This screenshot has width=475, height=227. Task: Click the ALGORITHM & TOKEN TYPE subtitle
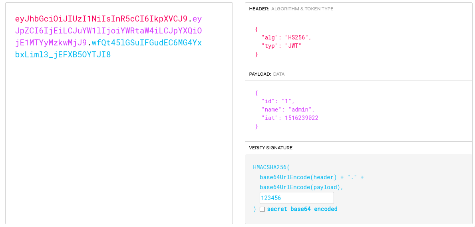pyautogui.click(x=302, y=9)
